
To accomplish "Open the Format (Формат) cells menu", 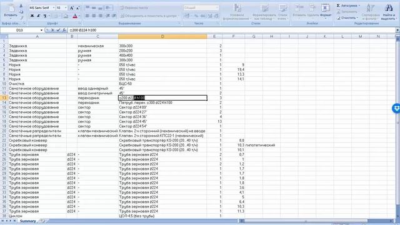I will tap(326, 11).
